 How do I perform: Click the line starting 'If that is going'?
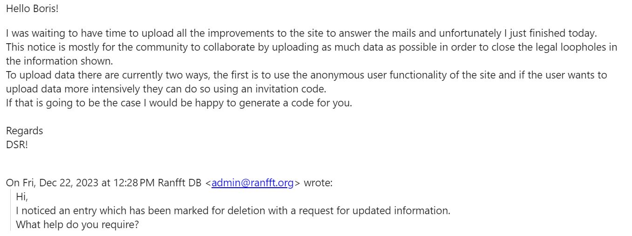pos(179,103)
